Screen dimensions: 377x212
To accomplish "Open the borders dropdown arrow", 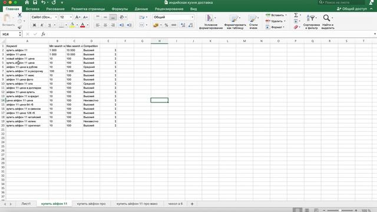I will click(66, 25).
